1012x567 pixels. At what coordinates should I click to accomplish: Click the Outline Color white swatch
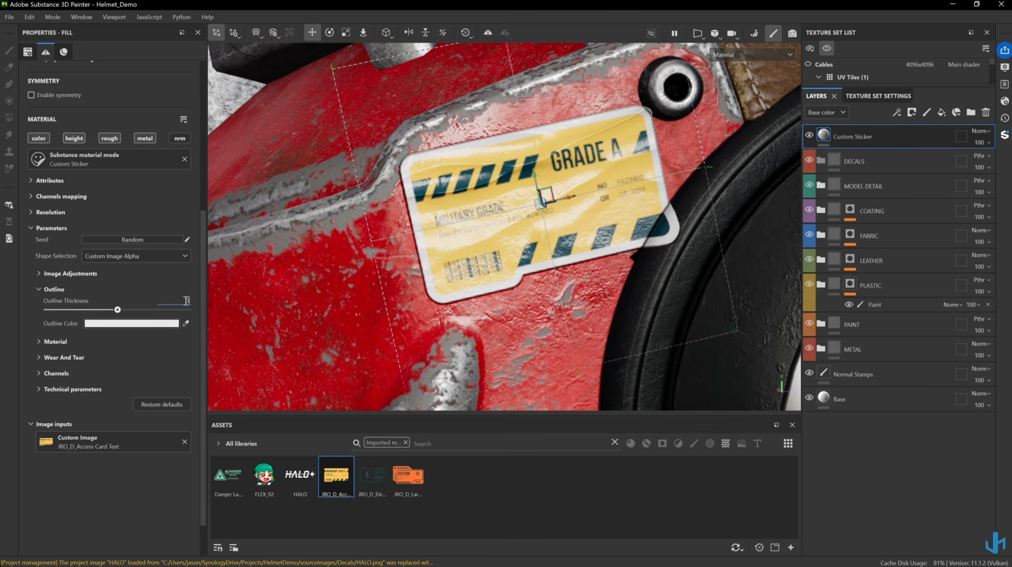click(x=132, y=323)
